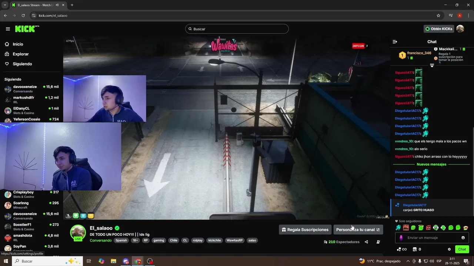Click Nuevos mensajes divider link
Screen dimensions: 474x266
[431, 164]
